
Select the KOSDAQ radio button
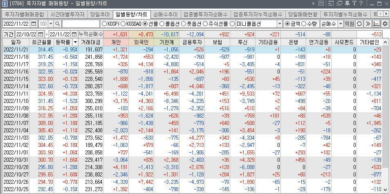click(123, 24)
